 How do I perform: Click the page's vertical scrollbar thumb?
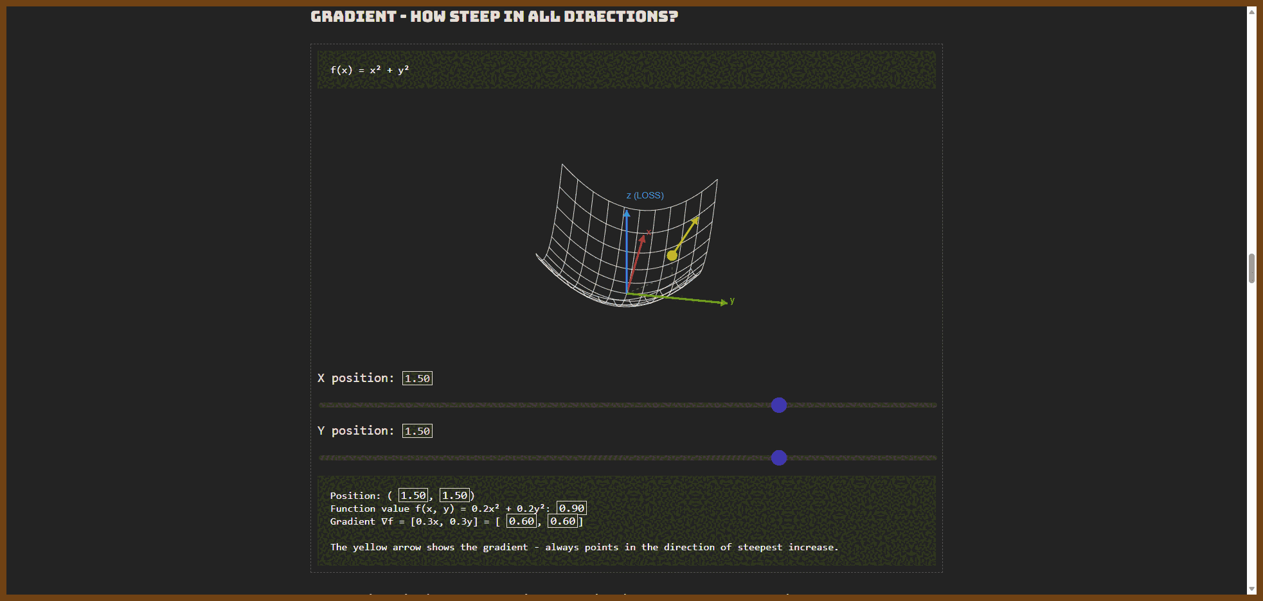tap(1251, 268)
